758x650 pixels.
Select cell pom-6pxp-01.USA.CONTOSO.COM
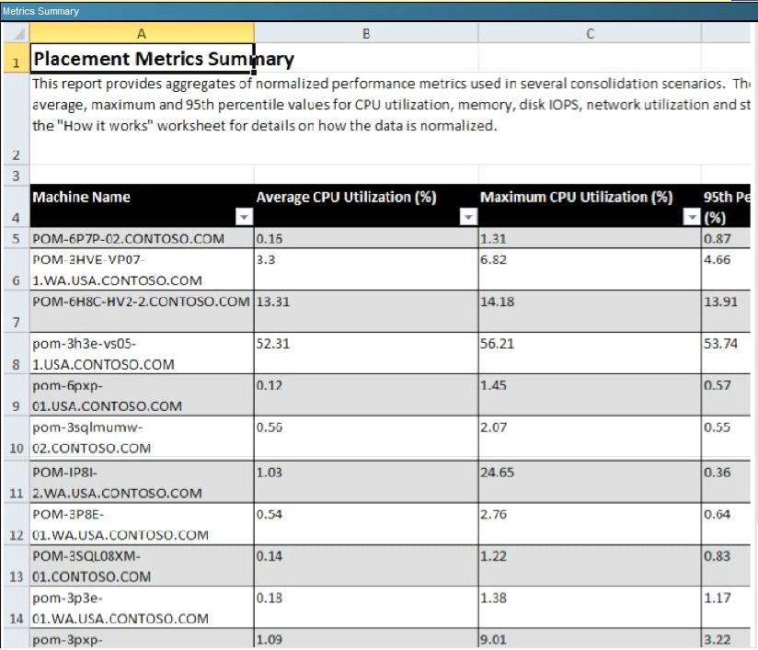[x=142, y=394]
